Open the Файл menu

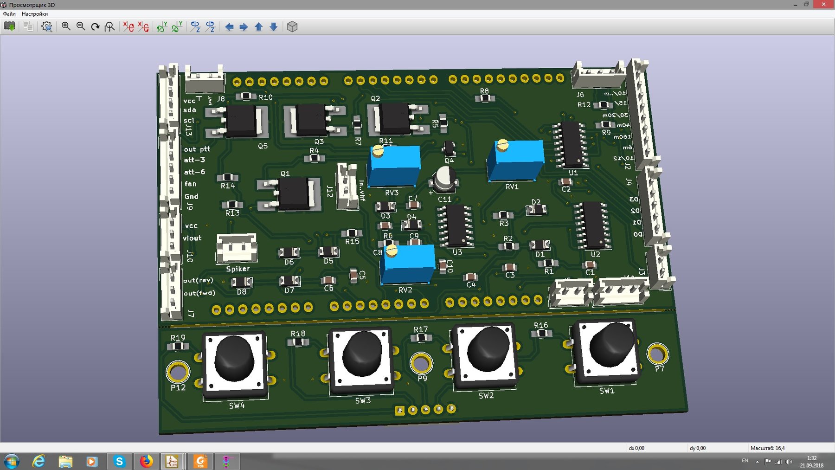(9, 14)
